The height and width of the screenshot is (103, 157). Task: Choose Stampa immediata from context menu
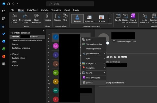click(93, 44)
